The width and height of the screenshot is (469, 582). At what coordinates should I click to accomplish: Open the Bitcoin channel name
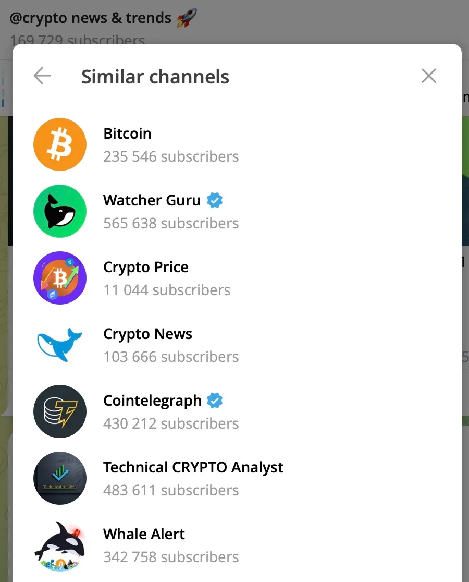coord(127,134)
